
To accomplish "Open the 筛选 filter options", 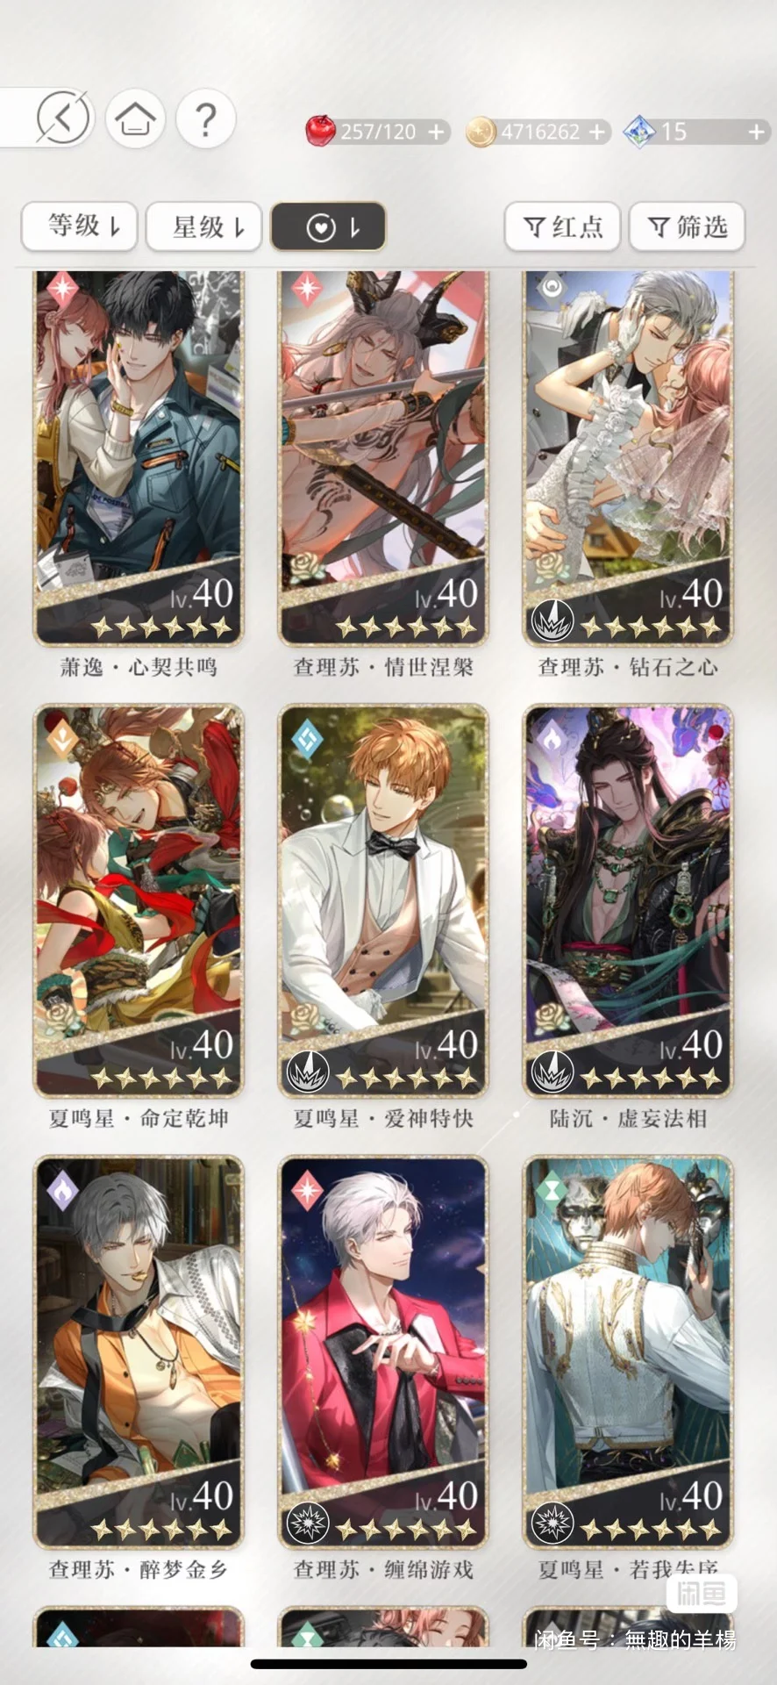I will [687, 226].
